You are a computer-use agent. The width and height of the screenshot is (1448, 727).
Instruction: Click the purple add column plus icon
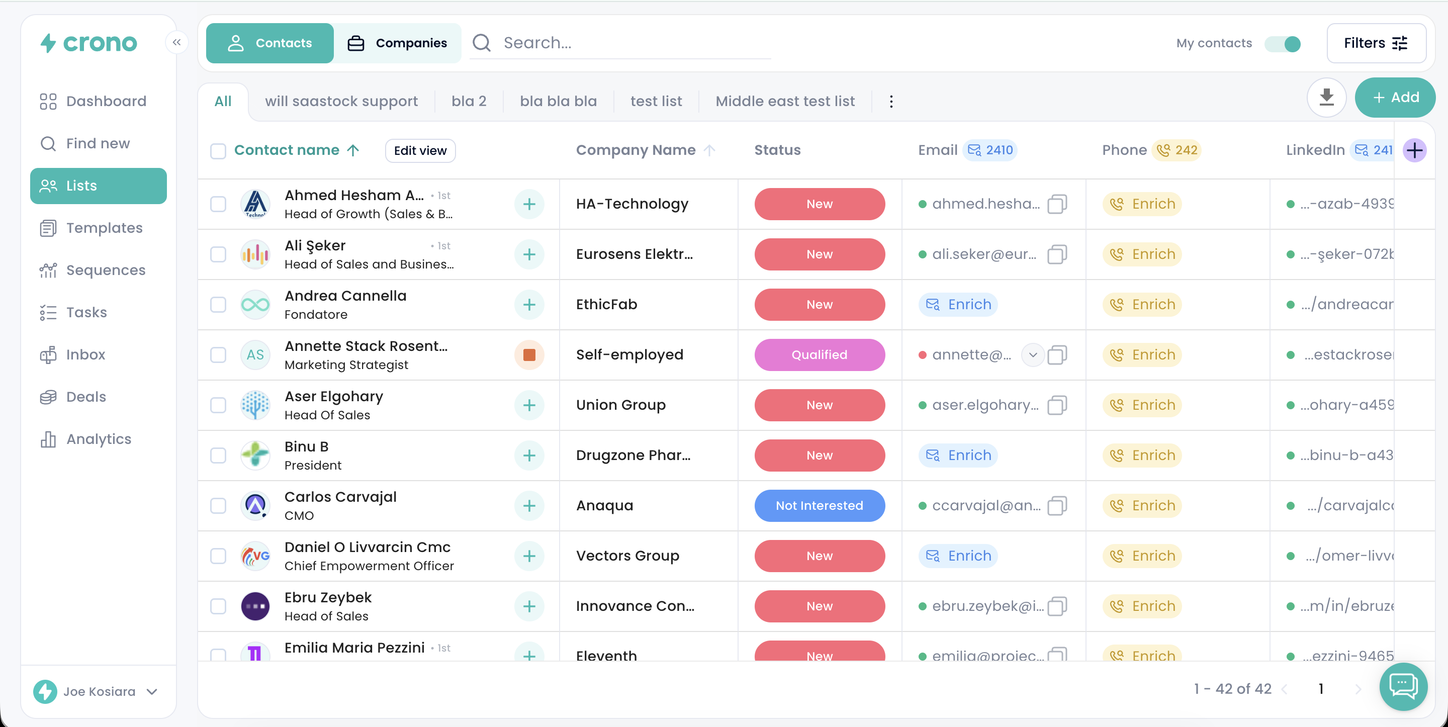click(1414, 150)
